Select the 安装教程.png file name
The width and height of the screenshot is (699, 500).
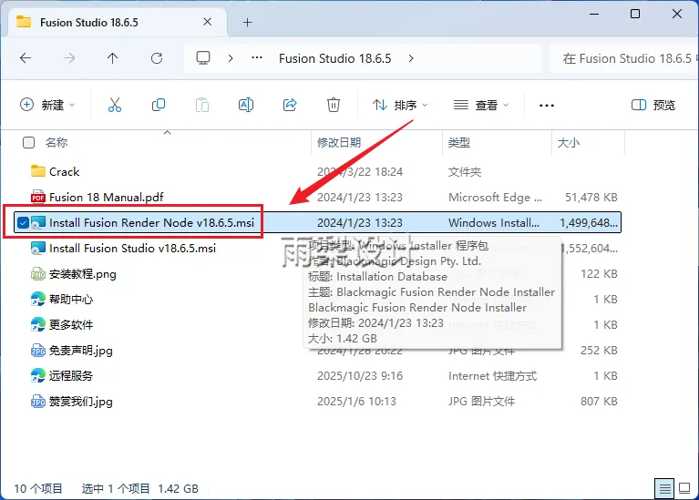point(82,273)
